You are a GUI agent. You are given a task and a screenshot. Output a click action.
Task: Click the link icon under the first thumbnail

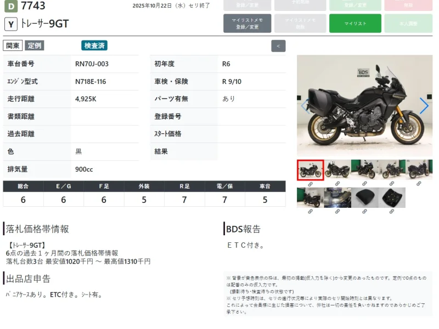tap(310, 184)
